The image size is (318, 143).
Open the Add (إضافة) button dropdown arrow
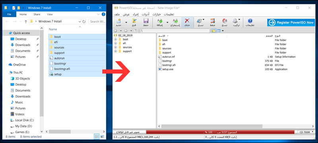click(167, 22)
